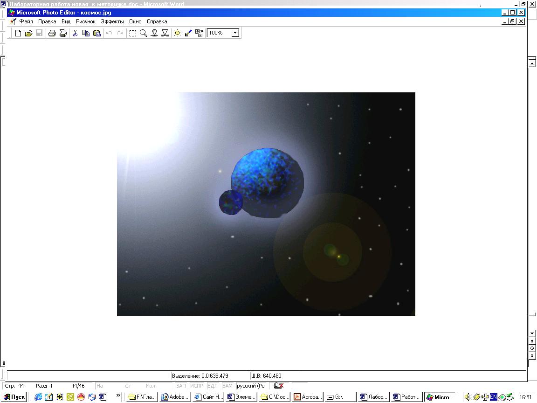Switch to Лабор... Word taskbar button
This screenshot has height=403, width=537.
coord(374,397)
